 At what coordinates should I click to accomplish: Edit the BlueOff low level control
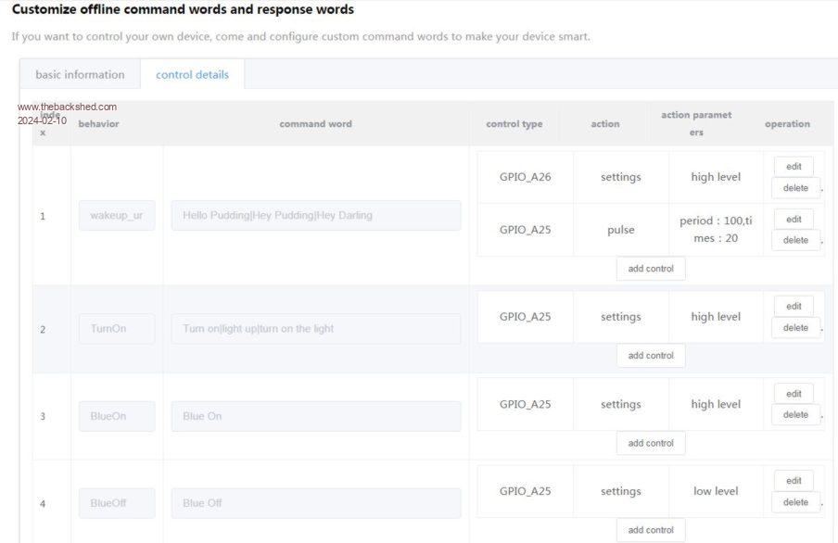(x=794, y=481)
